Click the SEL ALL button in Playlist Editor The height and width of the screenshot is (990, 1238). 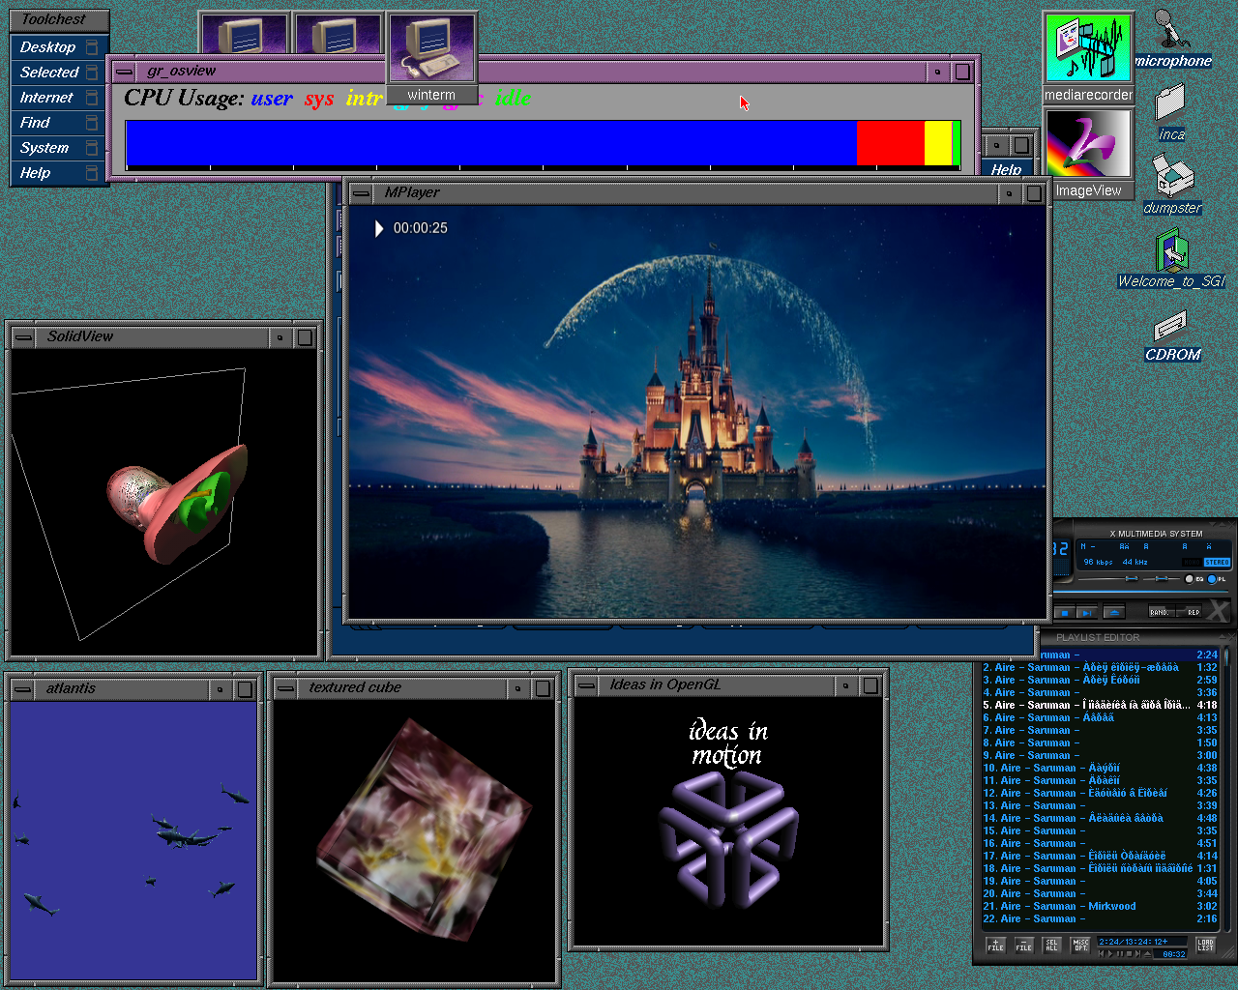pos(1051,946)
